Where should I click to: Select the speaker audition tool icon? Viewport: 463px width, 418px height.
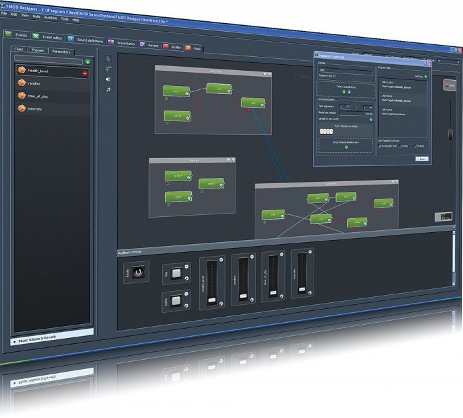108,79
